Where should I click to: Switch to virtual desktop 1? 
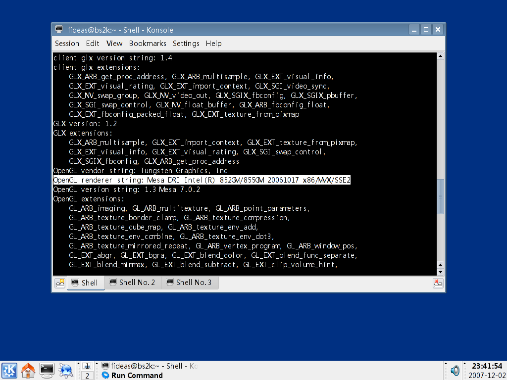point(87,366)
